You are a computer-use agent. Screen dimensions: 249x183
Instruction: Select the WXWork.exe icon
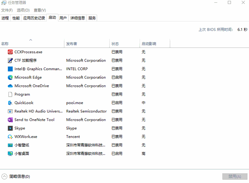11,137
